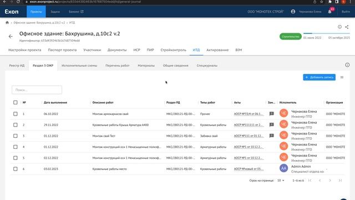Screen dimensions: 355x200
Task: Open user profile avatar icon in header
Action: [x=293, y=12]
